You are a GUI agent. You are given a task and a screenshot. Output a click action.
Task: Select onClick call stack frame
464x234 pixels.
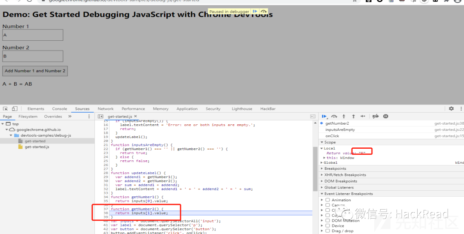(391, 136)
